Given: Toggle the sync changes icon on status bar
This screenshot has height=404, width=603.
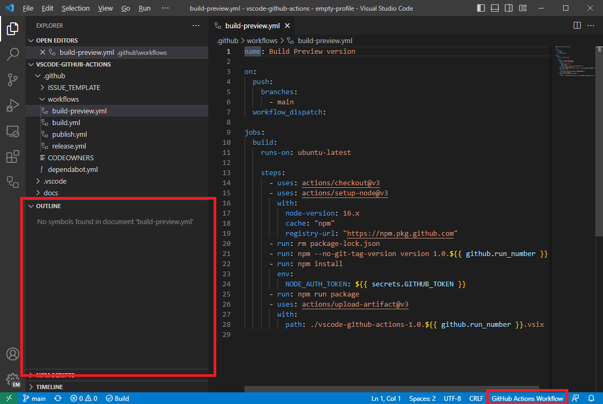Looking at the screenshot, I should (x=58, y=398).
